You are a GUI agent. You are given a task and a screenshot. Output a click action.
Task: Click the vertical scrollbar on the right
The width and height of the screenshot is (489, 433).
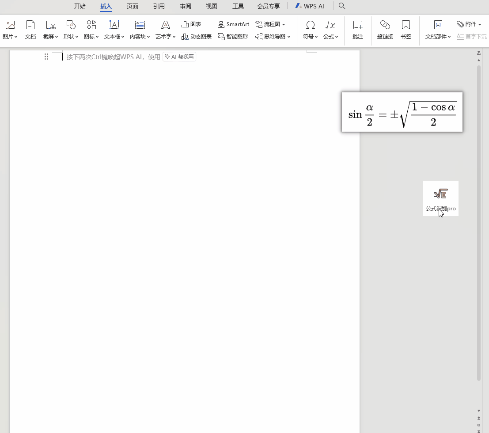(479, 221)
